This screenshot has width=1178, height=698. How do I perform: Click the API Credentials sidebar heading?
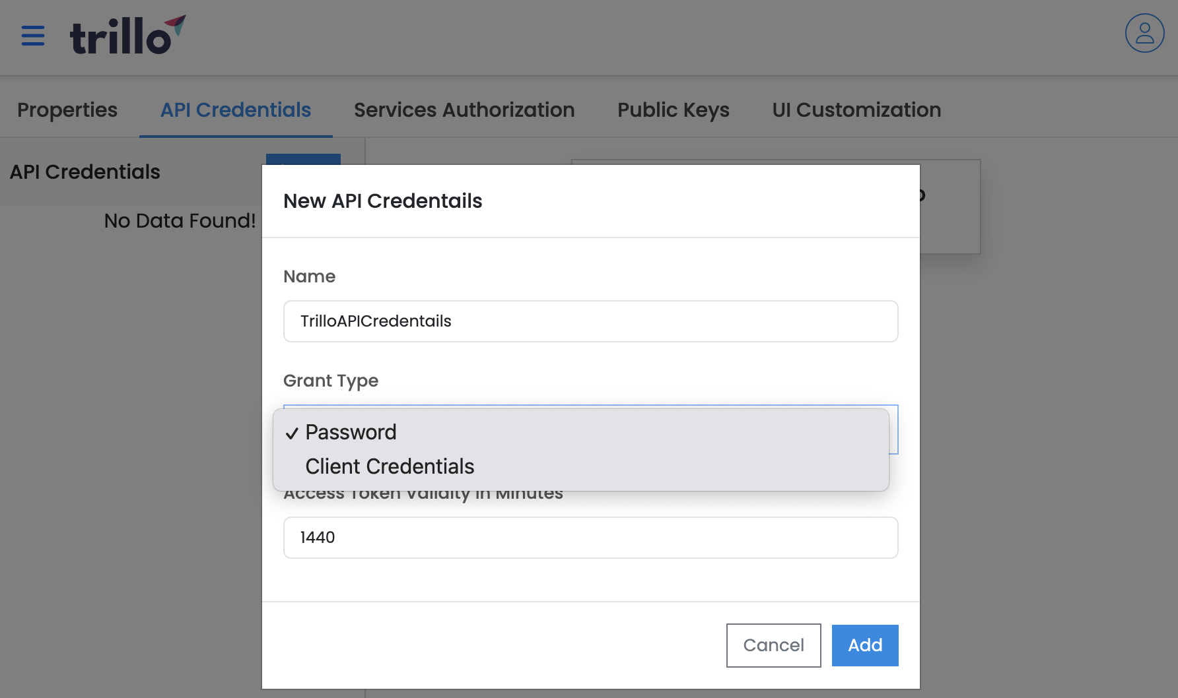[85, 172]
